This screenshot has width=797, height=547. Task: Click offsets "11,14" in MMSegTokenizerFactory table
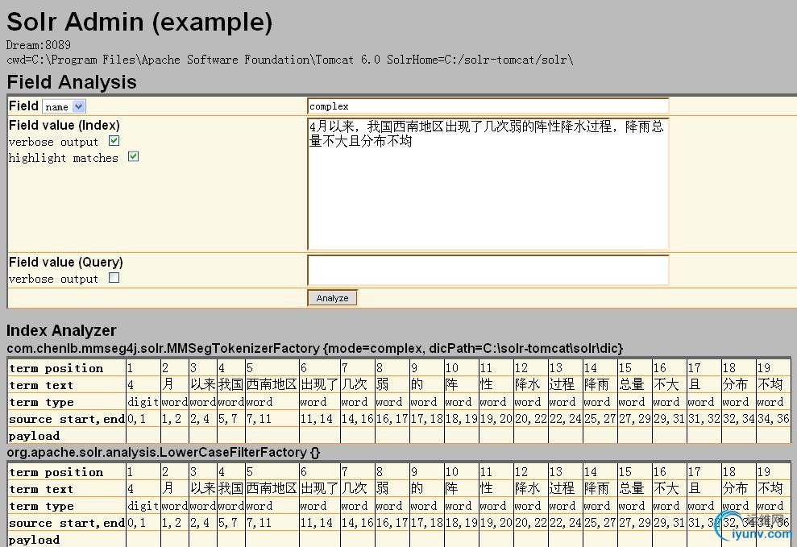click(316, 419)
